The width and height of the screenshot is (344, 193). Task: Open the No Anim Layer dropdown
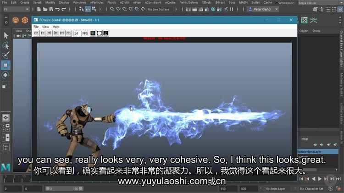tap(275, 188)
